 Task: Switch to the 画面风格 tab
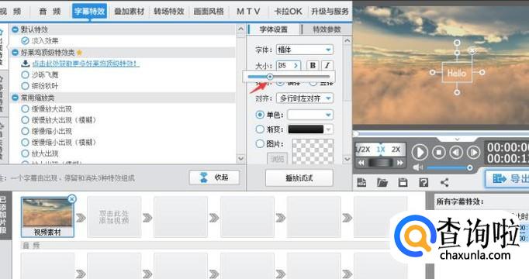click(x=209, y=11)
